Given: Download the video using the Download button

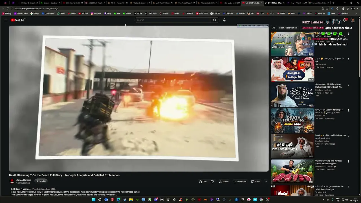Looking at the screenshot, I should (x=240, y=182).
